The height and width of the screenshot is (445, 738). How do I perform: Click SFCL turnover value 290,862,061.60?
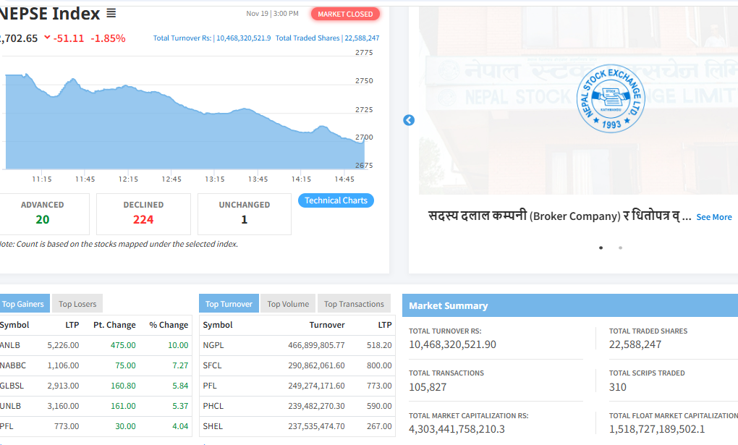click(x=316, y=365)
